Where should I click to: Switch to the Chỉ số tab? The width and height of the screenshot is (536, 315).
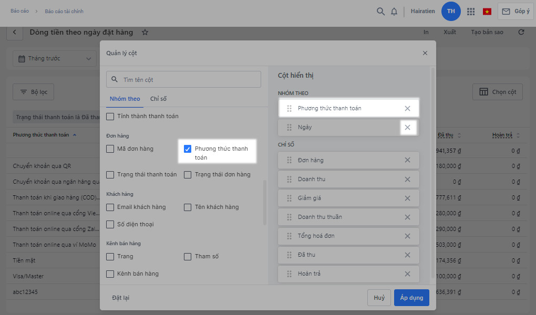tap(158, 99)
